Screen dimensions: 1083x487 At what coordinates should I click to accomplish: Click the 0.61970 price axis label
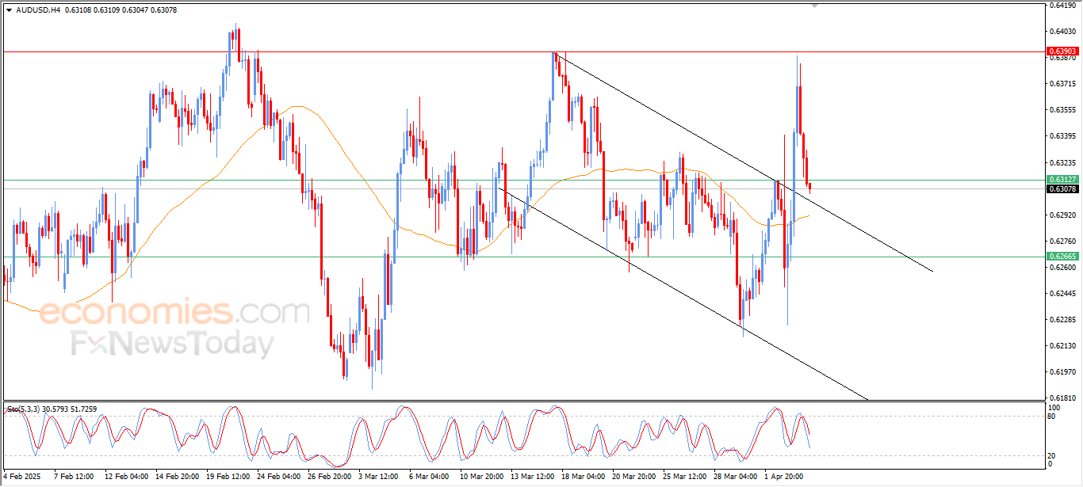pyautogui.click(x=1062, y=371)
